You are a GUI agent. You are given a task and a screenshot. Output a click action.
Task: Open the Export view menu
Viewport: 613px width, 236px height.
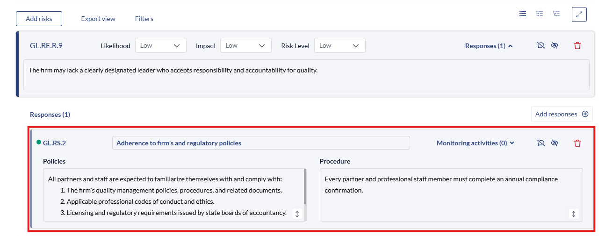click(x=98, y=19)
